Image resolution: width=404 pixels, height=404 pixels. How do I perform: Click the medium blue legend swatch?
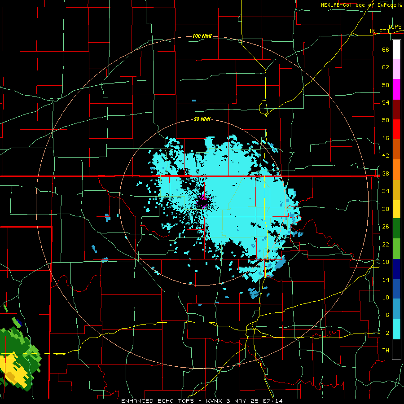click(396, 289)
